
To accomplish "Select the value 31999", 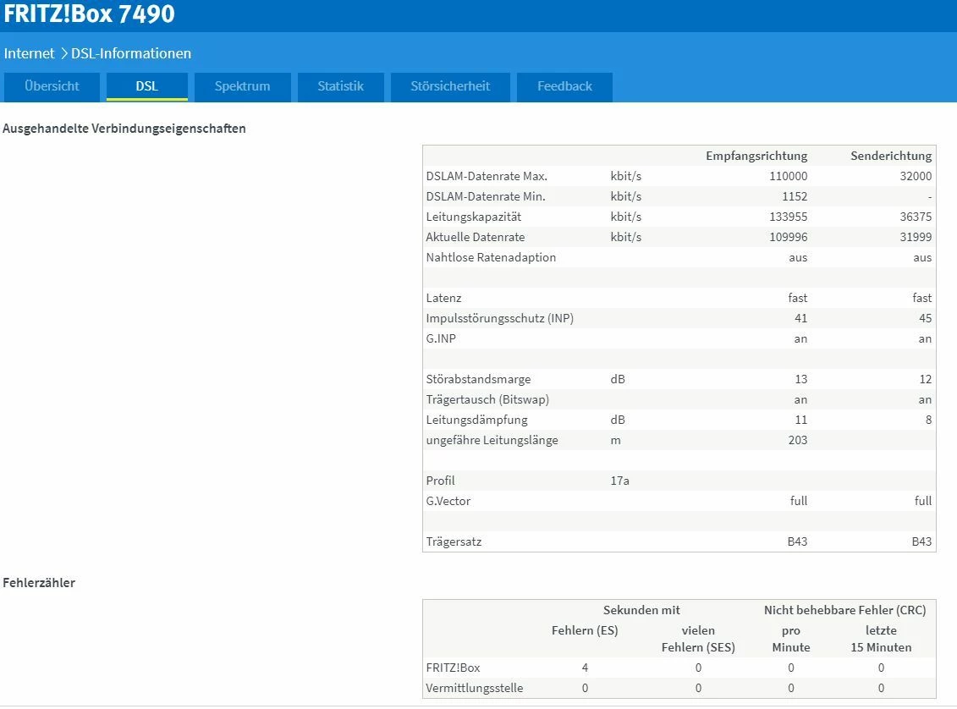I will tap(916, 237).
